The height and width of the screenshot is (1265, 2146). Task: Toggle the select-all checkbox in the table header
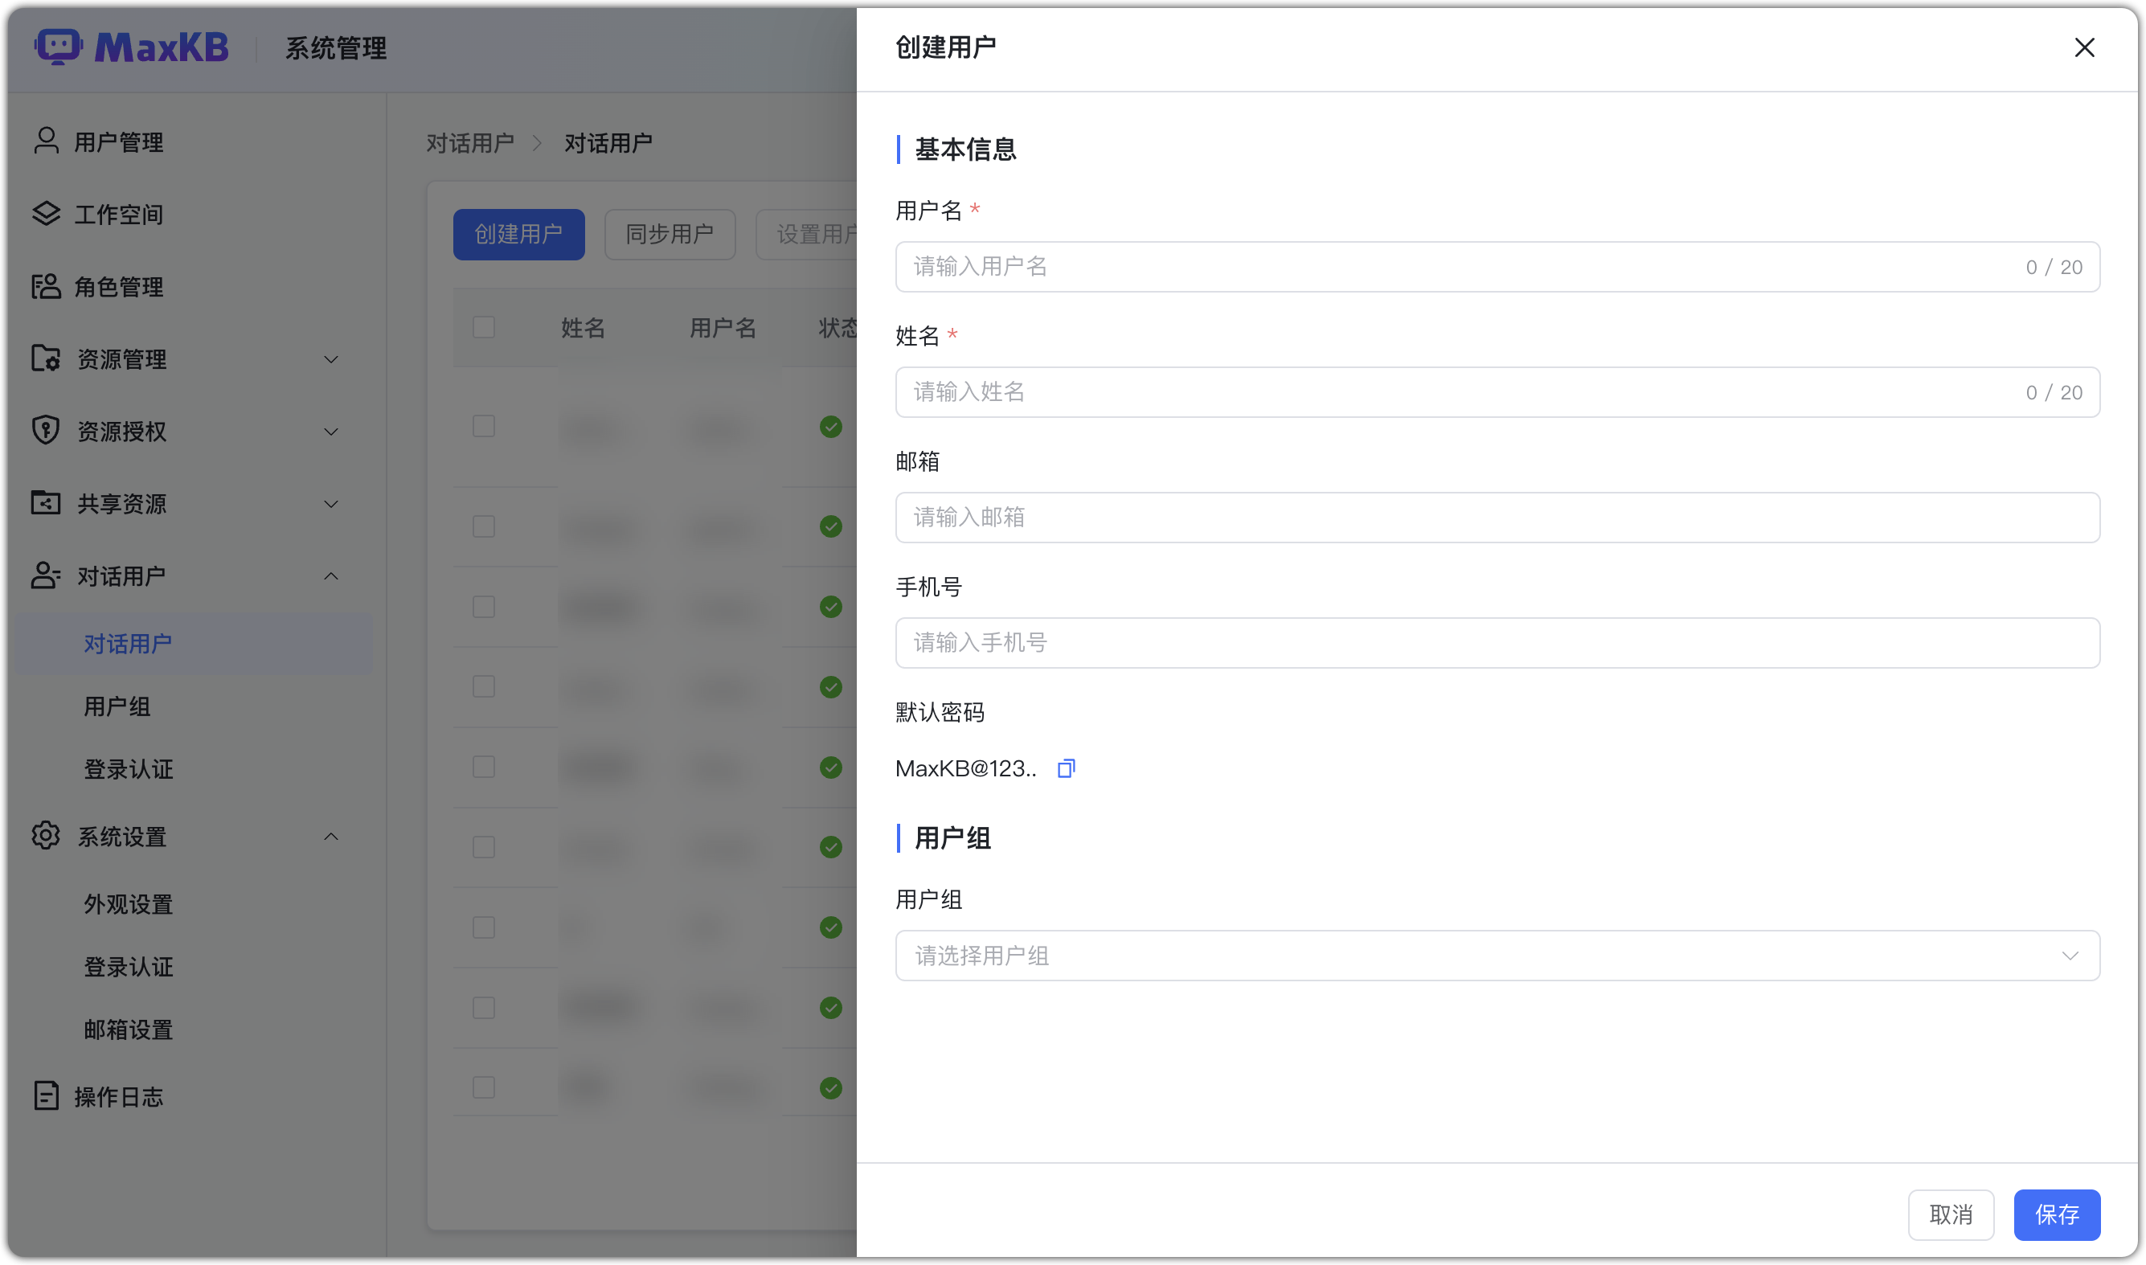(x=483, y=327)
